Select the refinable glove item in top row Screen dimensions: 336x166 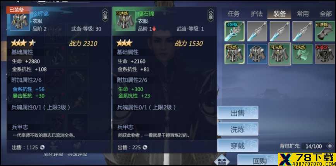click(x=325, y=31)
